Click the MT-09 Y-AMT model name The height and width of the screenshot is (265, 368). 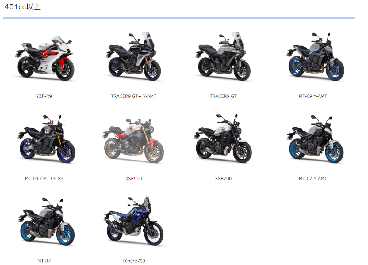(313, 96)
